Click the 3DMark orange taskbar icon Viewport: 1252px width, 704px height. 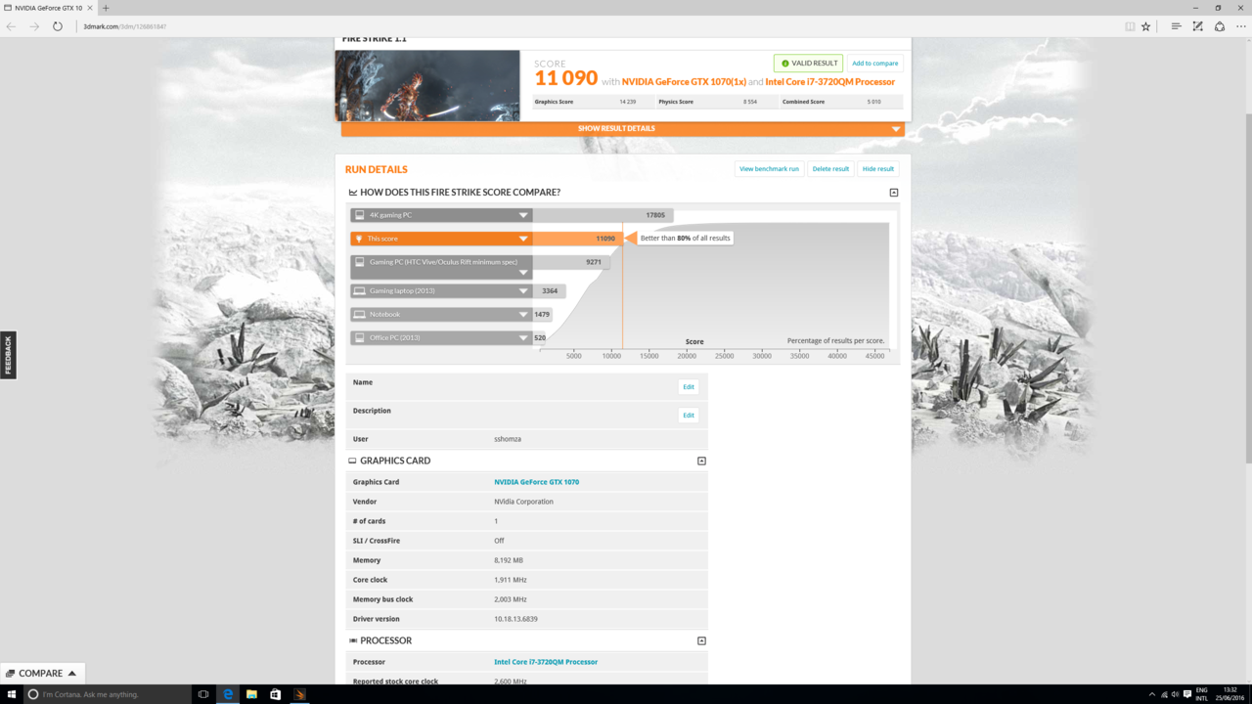coord(299,694)
